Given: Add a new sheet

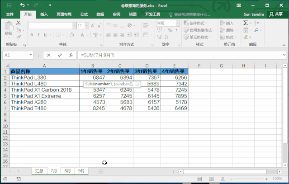Looking at the screenshot, I should (101, 171).
